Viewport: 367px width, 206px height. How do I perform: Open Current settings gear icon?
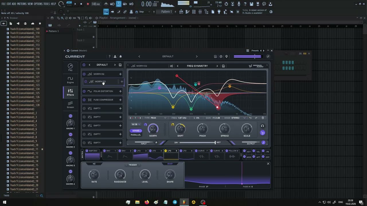coord(221,57)
